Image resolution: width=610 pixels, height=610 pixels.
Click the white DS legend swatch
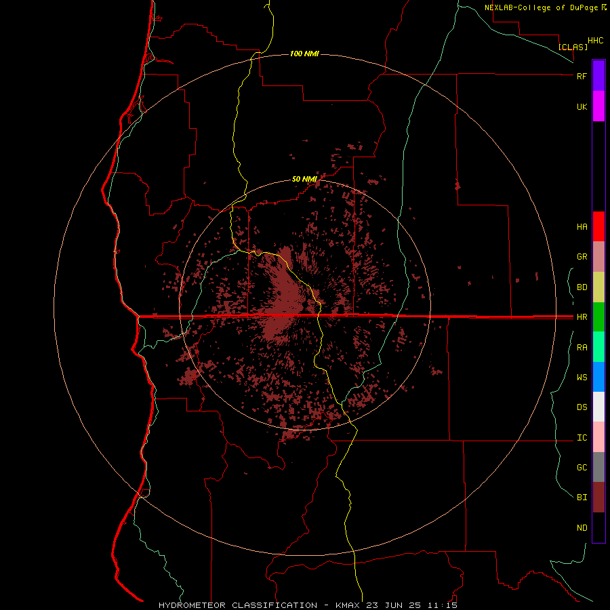coord(598,407)
